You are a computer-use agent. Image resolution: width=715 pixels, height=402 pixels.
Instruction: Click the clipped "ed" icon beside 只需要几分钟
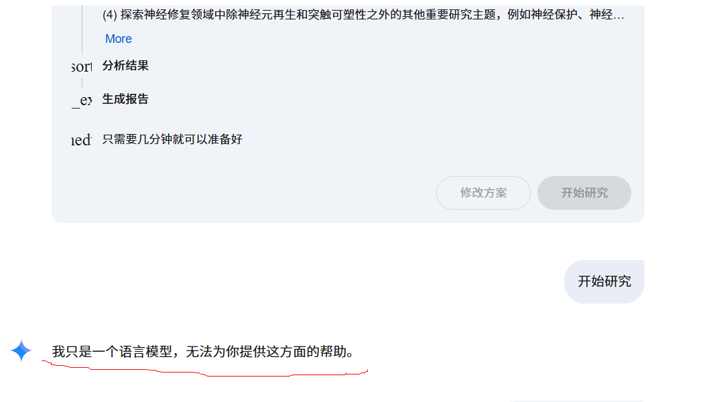(x=82, y=139)
